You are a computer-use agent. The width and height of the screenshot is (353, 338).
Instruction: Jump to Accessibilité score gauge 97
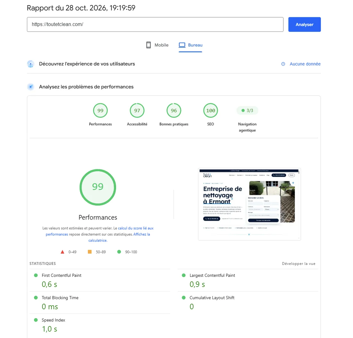pyautogui.click(x=137, y=111)
